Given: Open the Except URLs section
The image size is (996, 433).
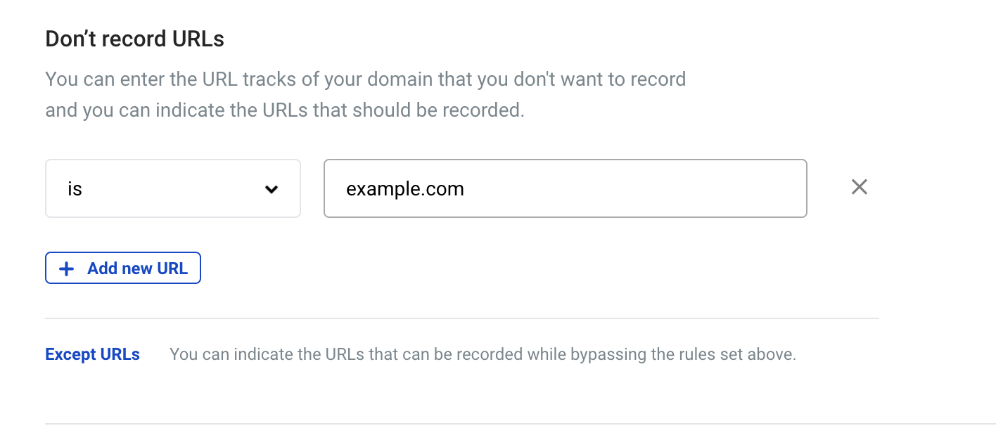Looking at the screenshot, I should (92, 354).
